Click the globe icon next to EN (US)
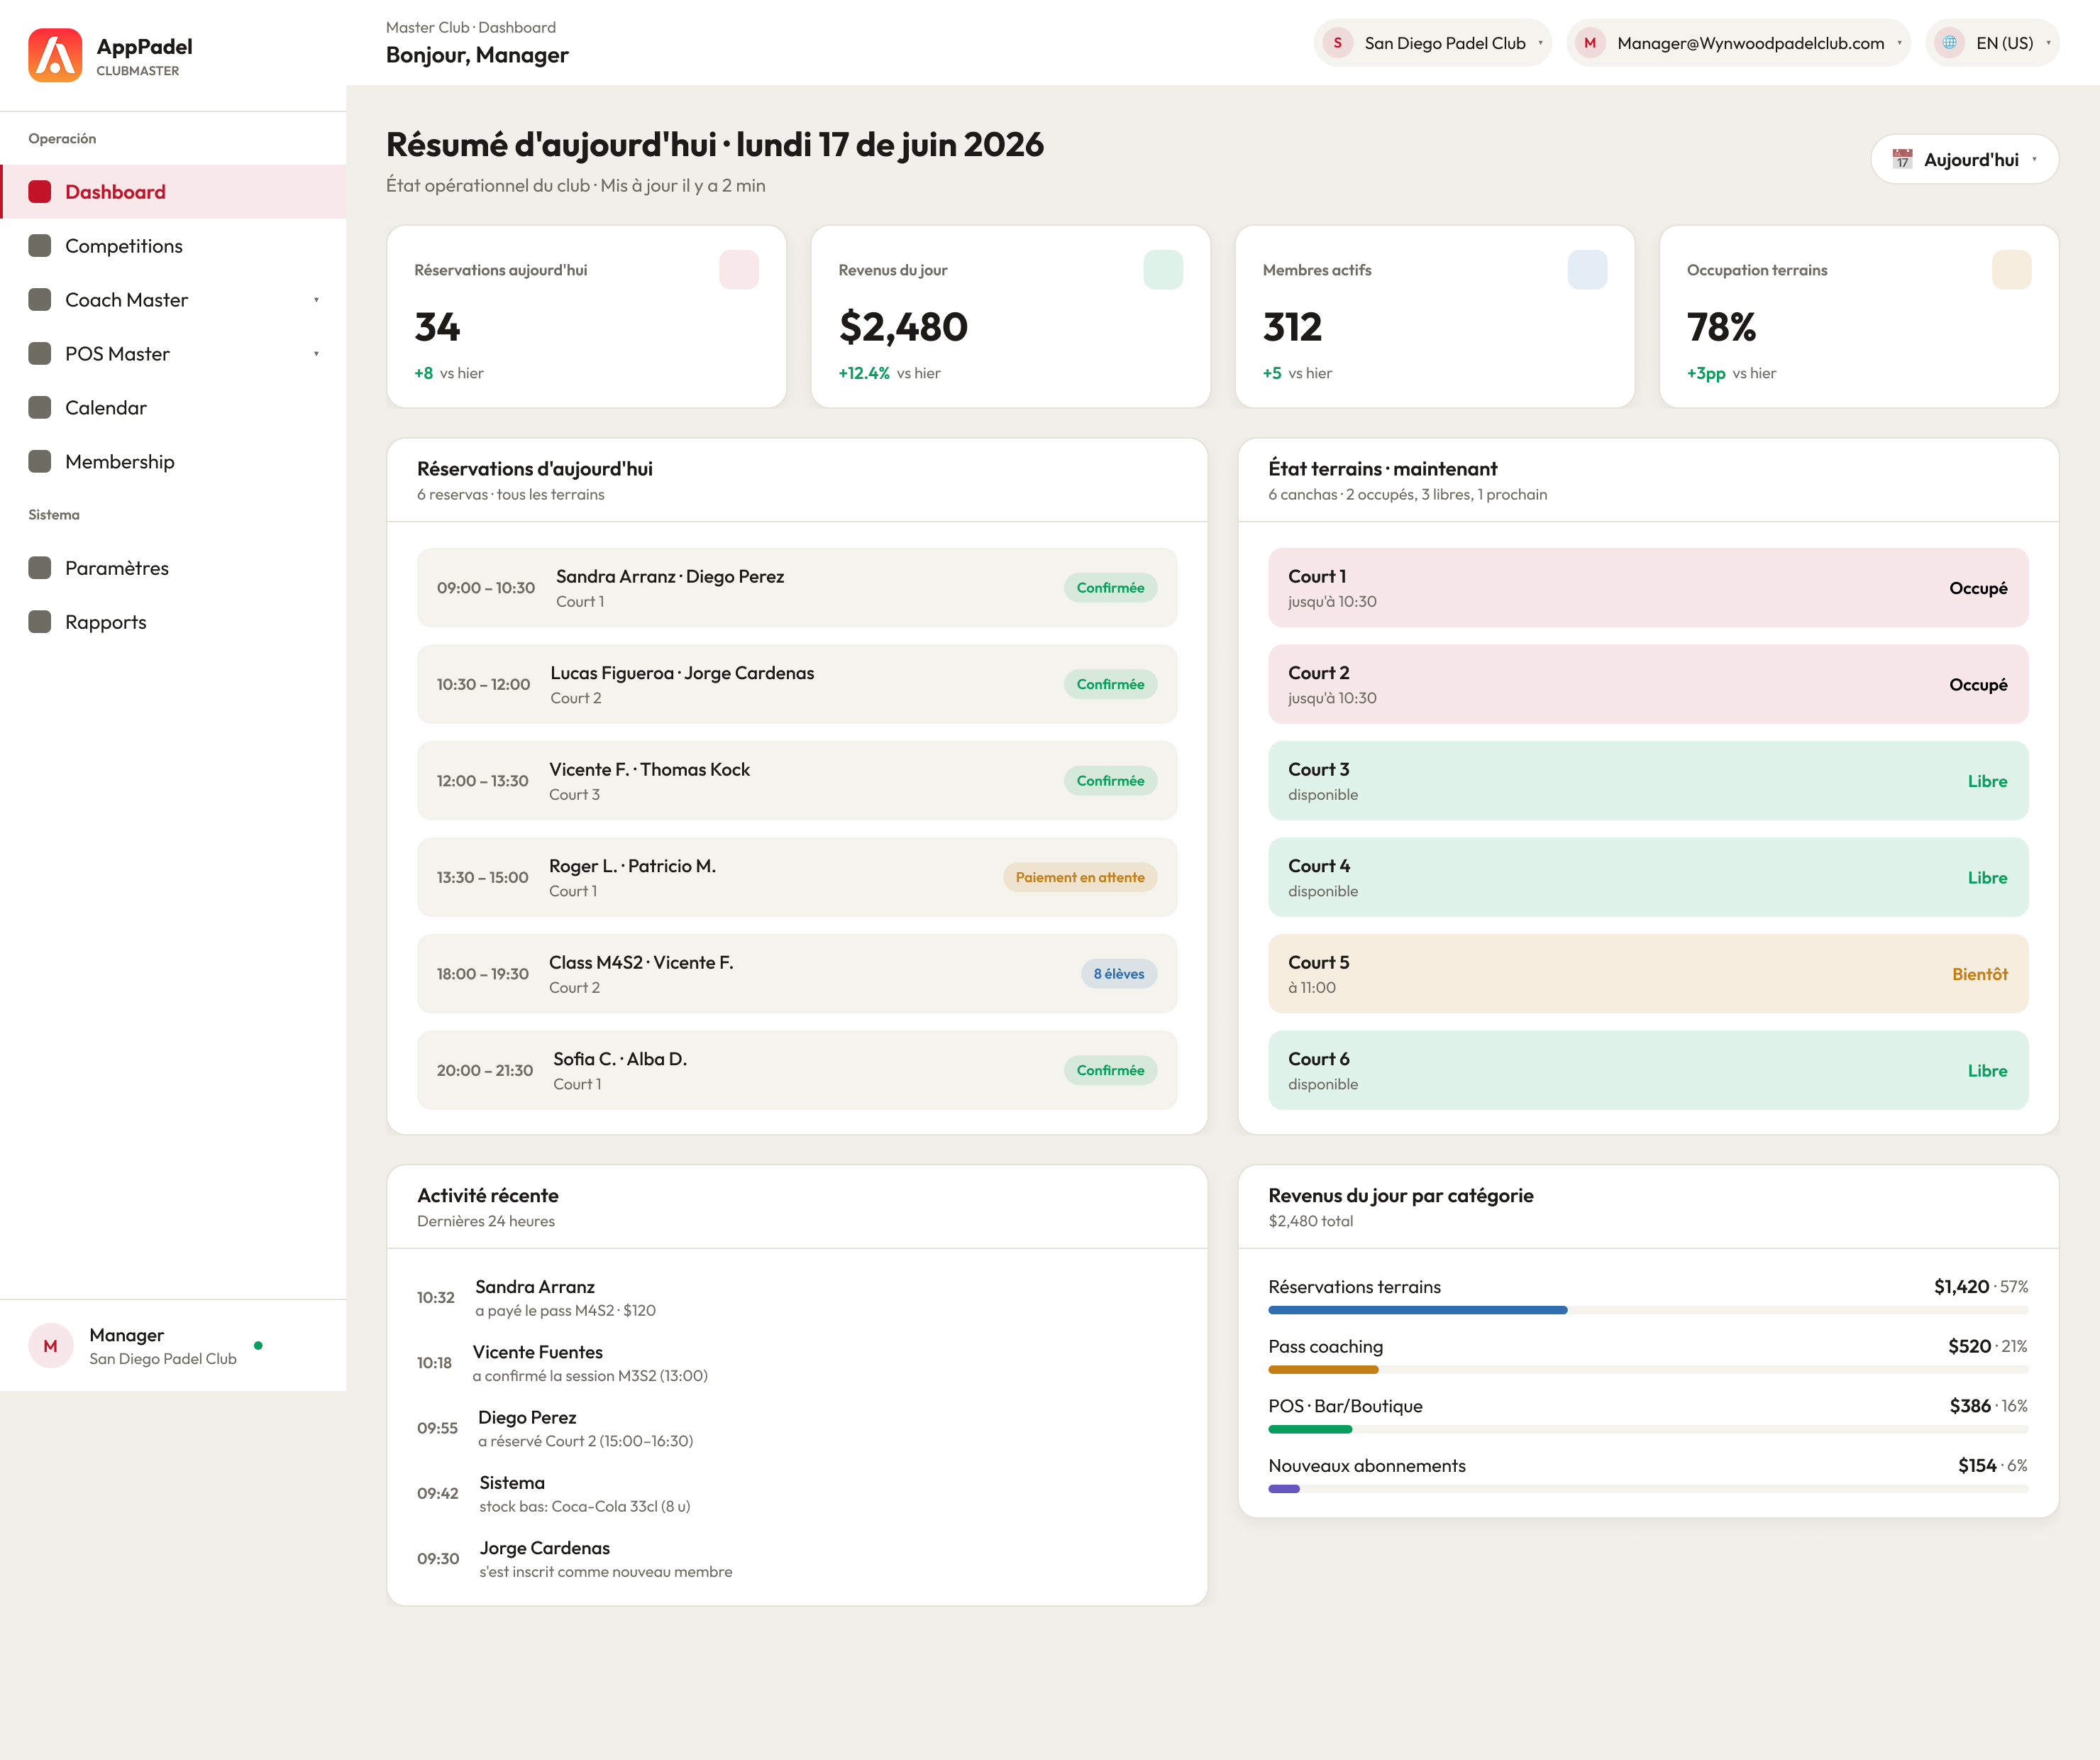Image resolution: width=2100 pixels, height=1760 pixels. point(1949,43)
